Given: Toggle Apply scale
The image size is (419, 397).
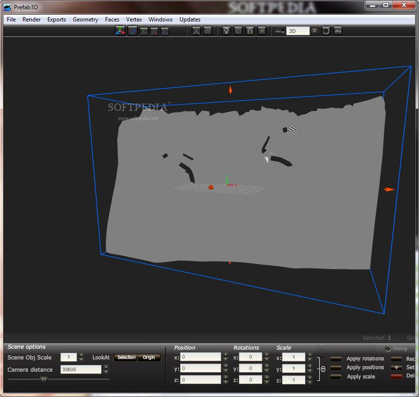Looking at the screenshot, I should [336, 376].
